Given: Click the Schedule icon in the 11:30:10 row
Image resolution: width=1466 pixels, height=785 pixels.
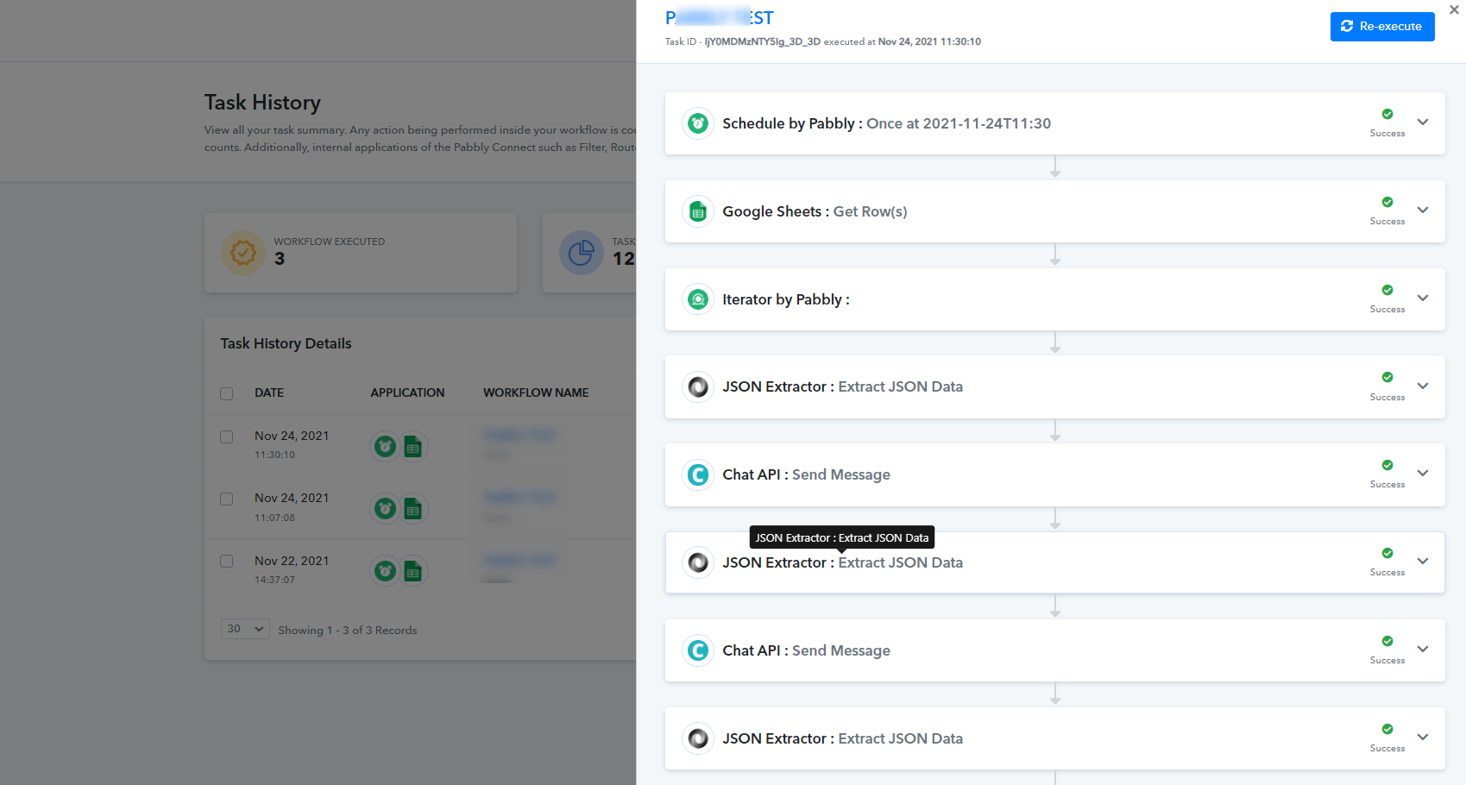Looking at the screenshot, I should [385, 446].
